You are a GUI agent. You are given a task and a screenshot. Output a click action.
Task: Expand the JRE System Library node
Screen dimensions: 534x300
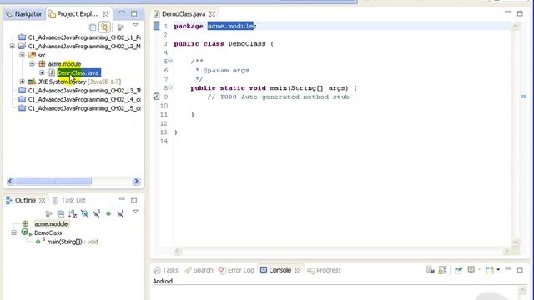(x=23, y=82)
